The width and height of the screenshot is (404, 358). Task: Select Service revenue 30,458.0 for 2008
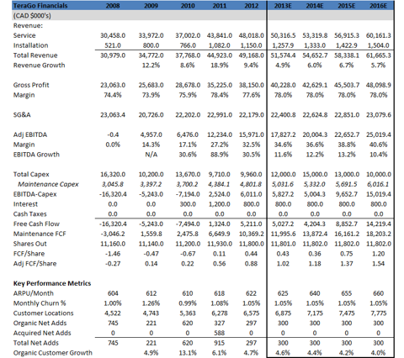coord(113,35)
